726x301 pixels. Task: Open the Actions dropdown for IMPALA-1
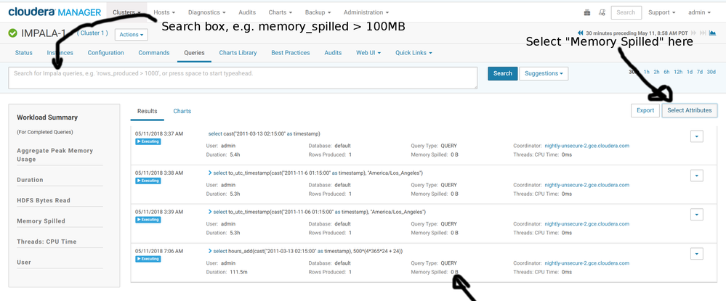(x=132, y=34)
